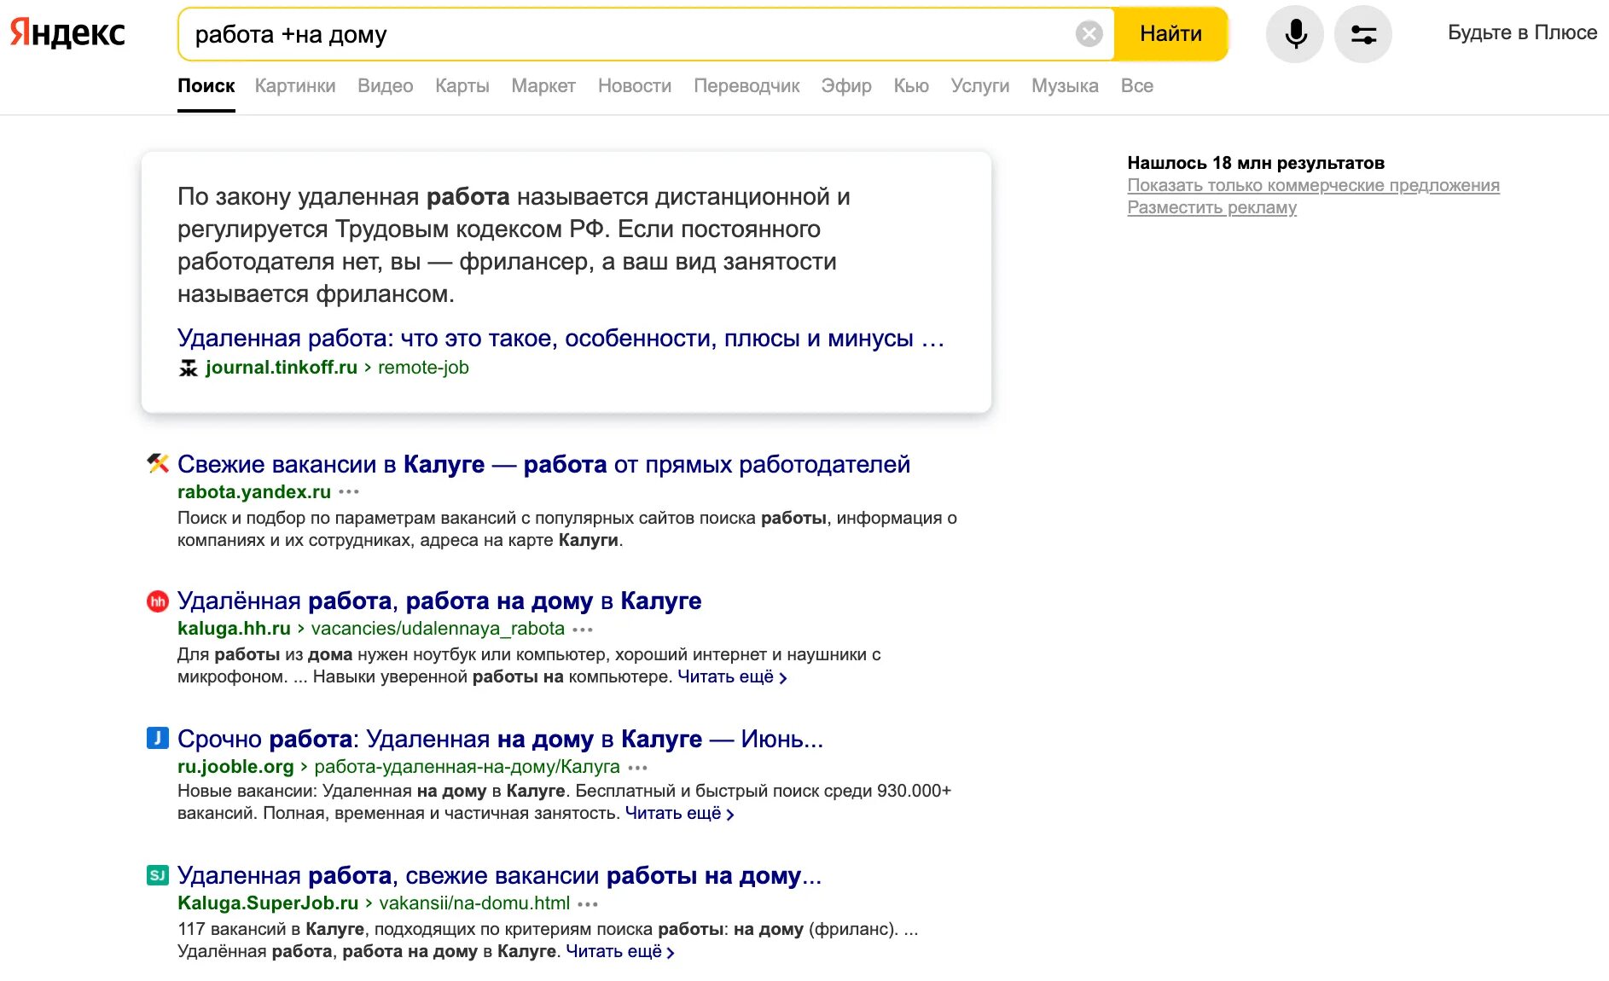This screenshot has width=1609, height=981.
Task: Switch to the Картинки tab
Action: coord(295,85)
